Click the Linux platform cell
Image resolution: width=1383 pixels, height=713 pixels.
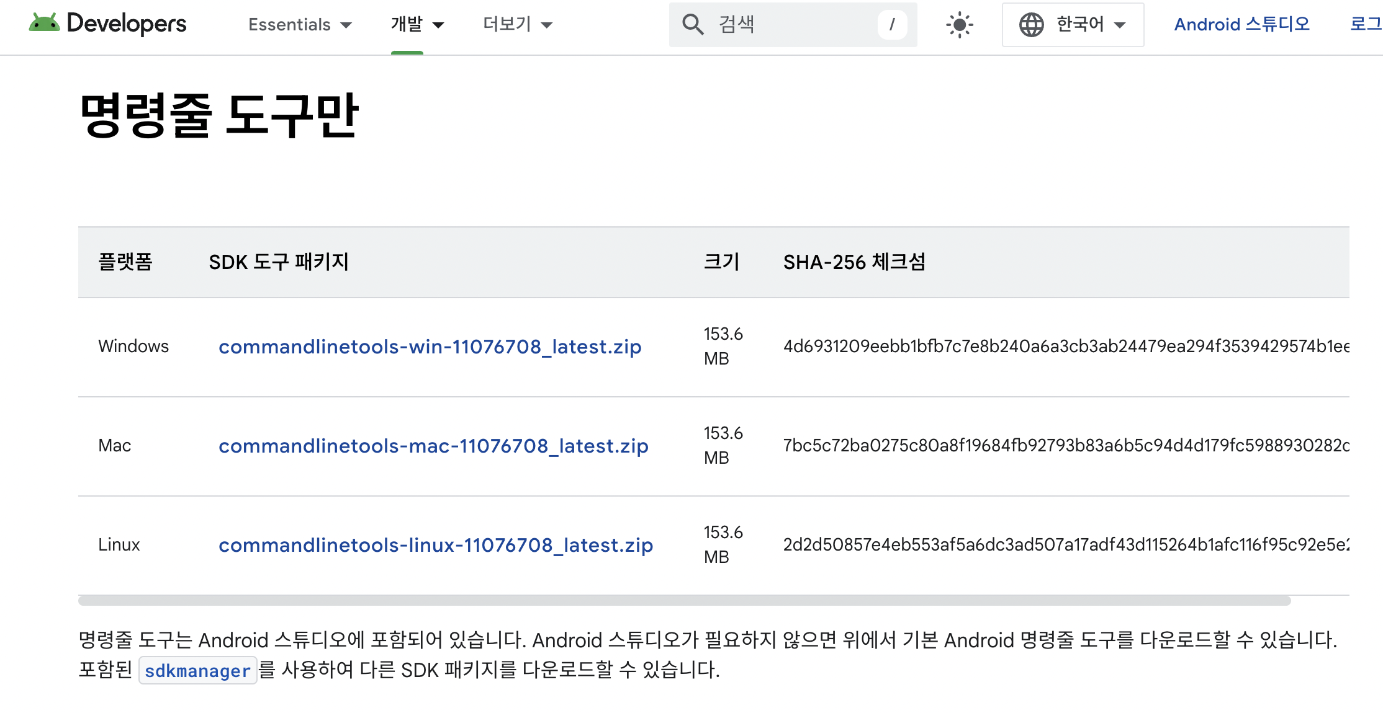coord(119,544)
